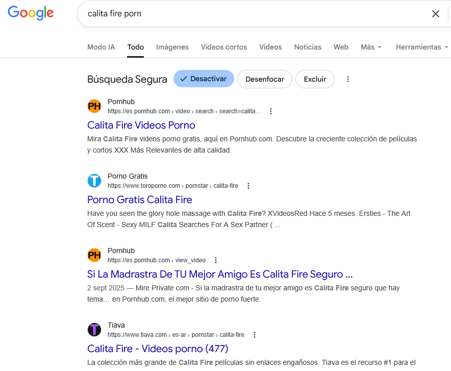The height and width of the screenshot is (371, 451).
Task: Click the second Pornhub favicon
Action: coord(94,255)
